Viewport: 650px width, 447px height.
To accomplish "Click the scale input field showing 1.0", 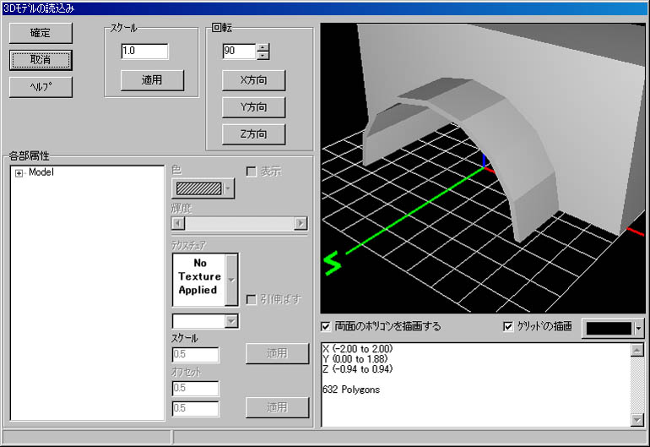I will tap(144, 51).
